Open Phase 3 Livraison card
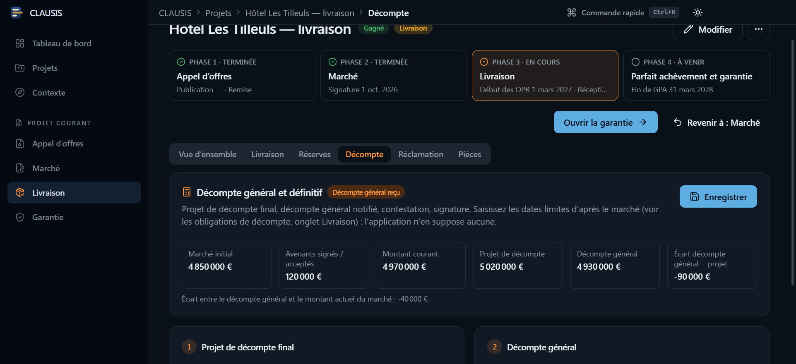Image resolution: width=796 pixels, height=364 pixels. click(545, 76)
